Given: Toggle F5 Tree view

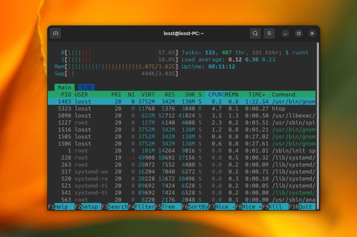Looking at the screenshot, I should pos(168,207).
